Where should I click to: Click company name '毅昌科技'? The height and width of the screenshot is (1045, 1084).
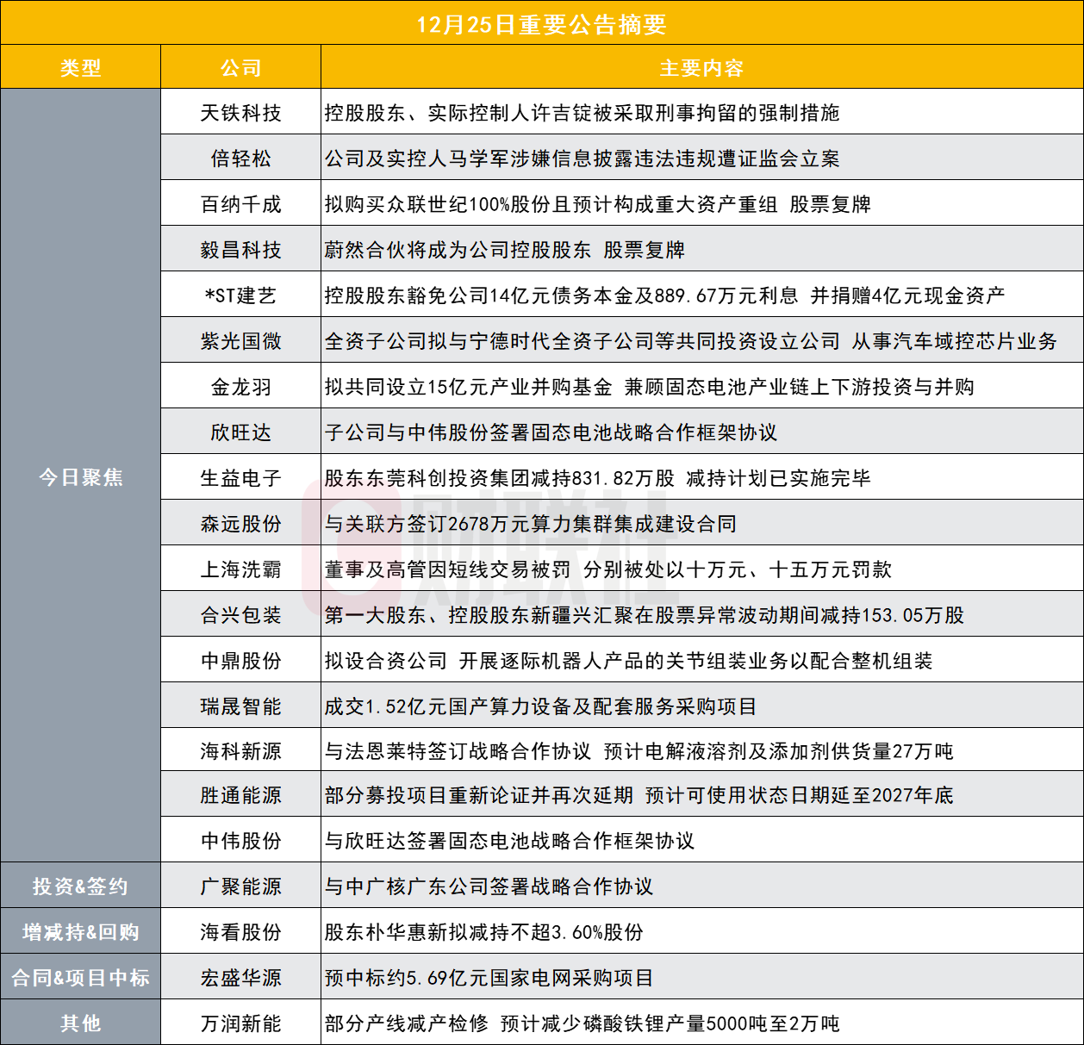point(240,250)
